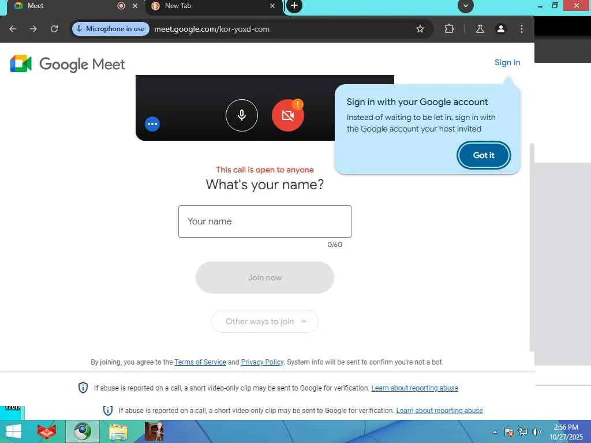Viewport: 591px width, 443px height.
Task: Open lower Learn about reporting abuse link
Action: 439,411
